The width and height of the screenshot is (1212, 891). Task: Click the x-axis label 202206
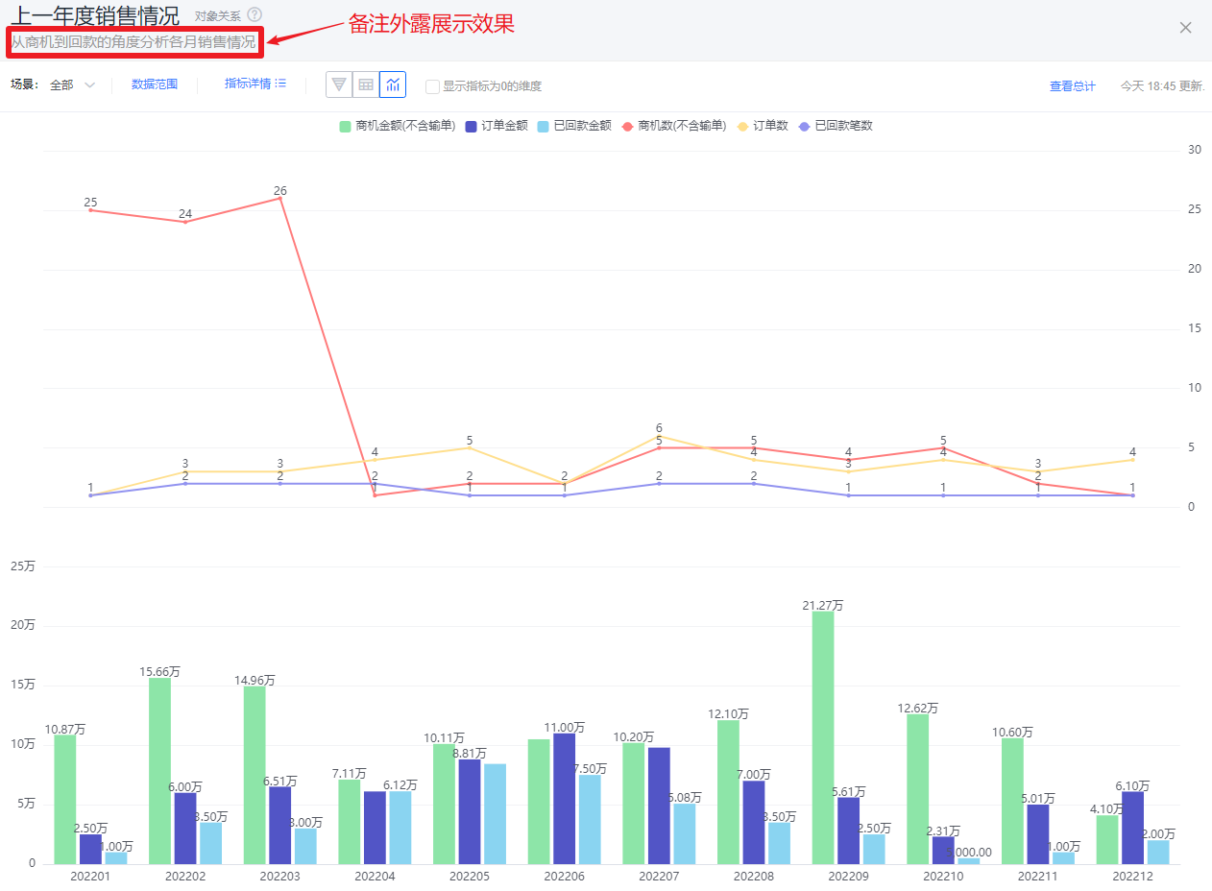coord(564,877)
